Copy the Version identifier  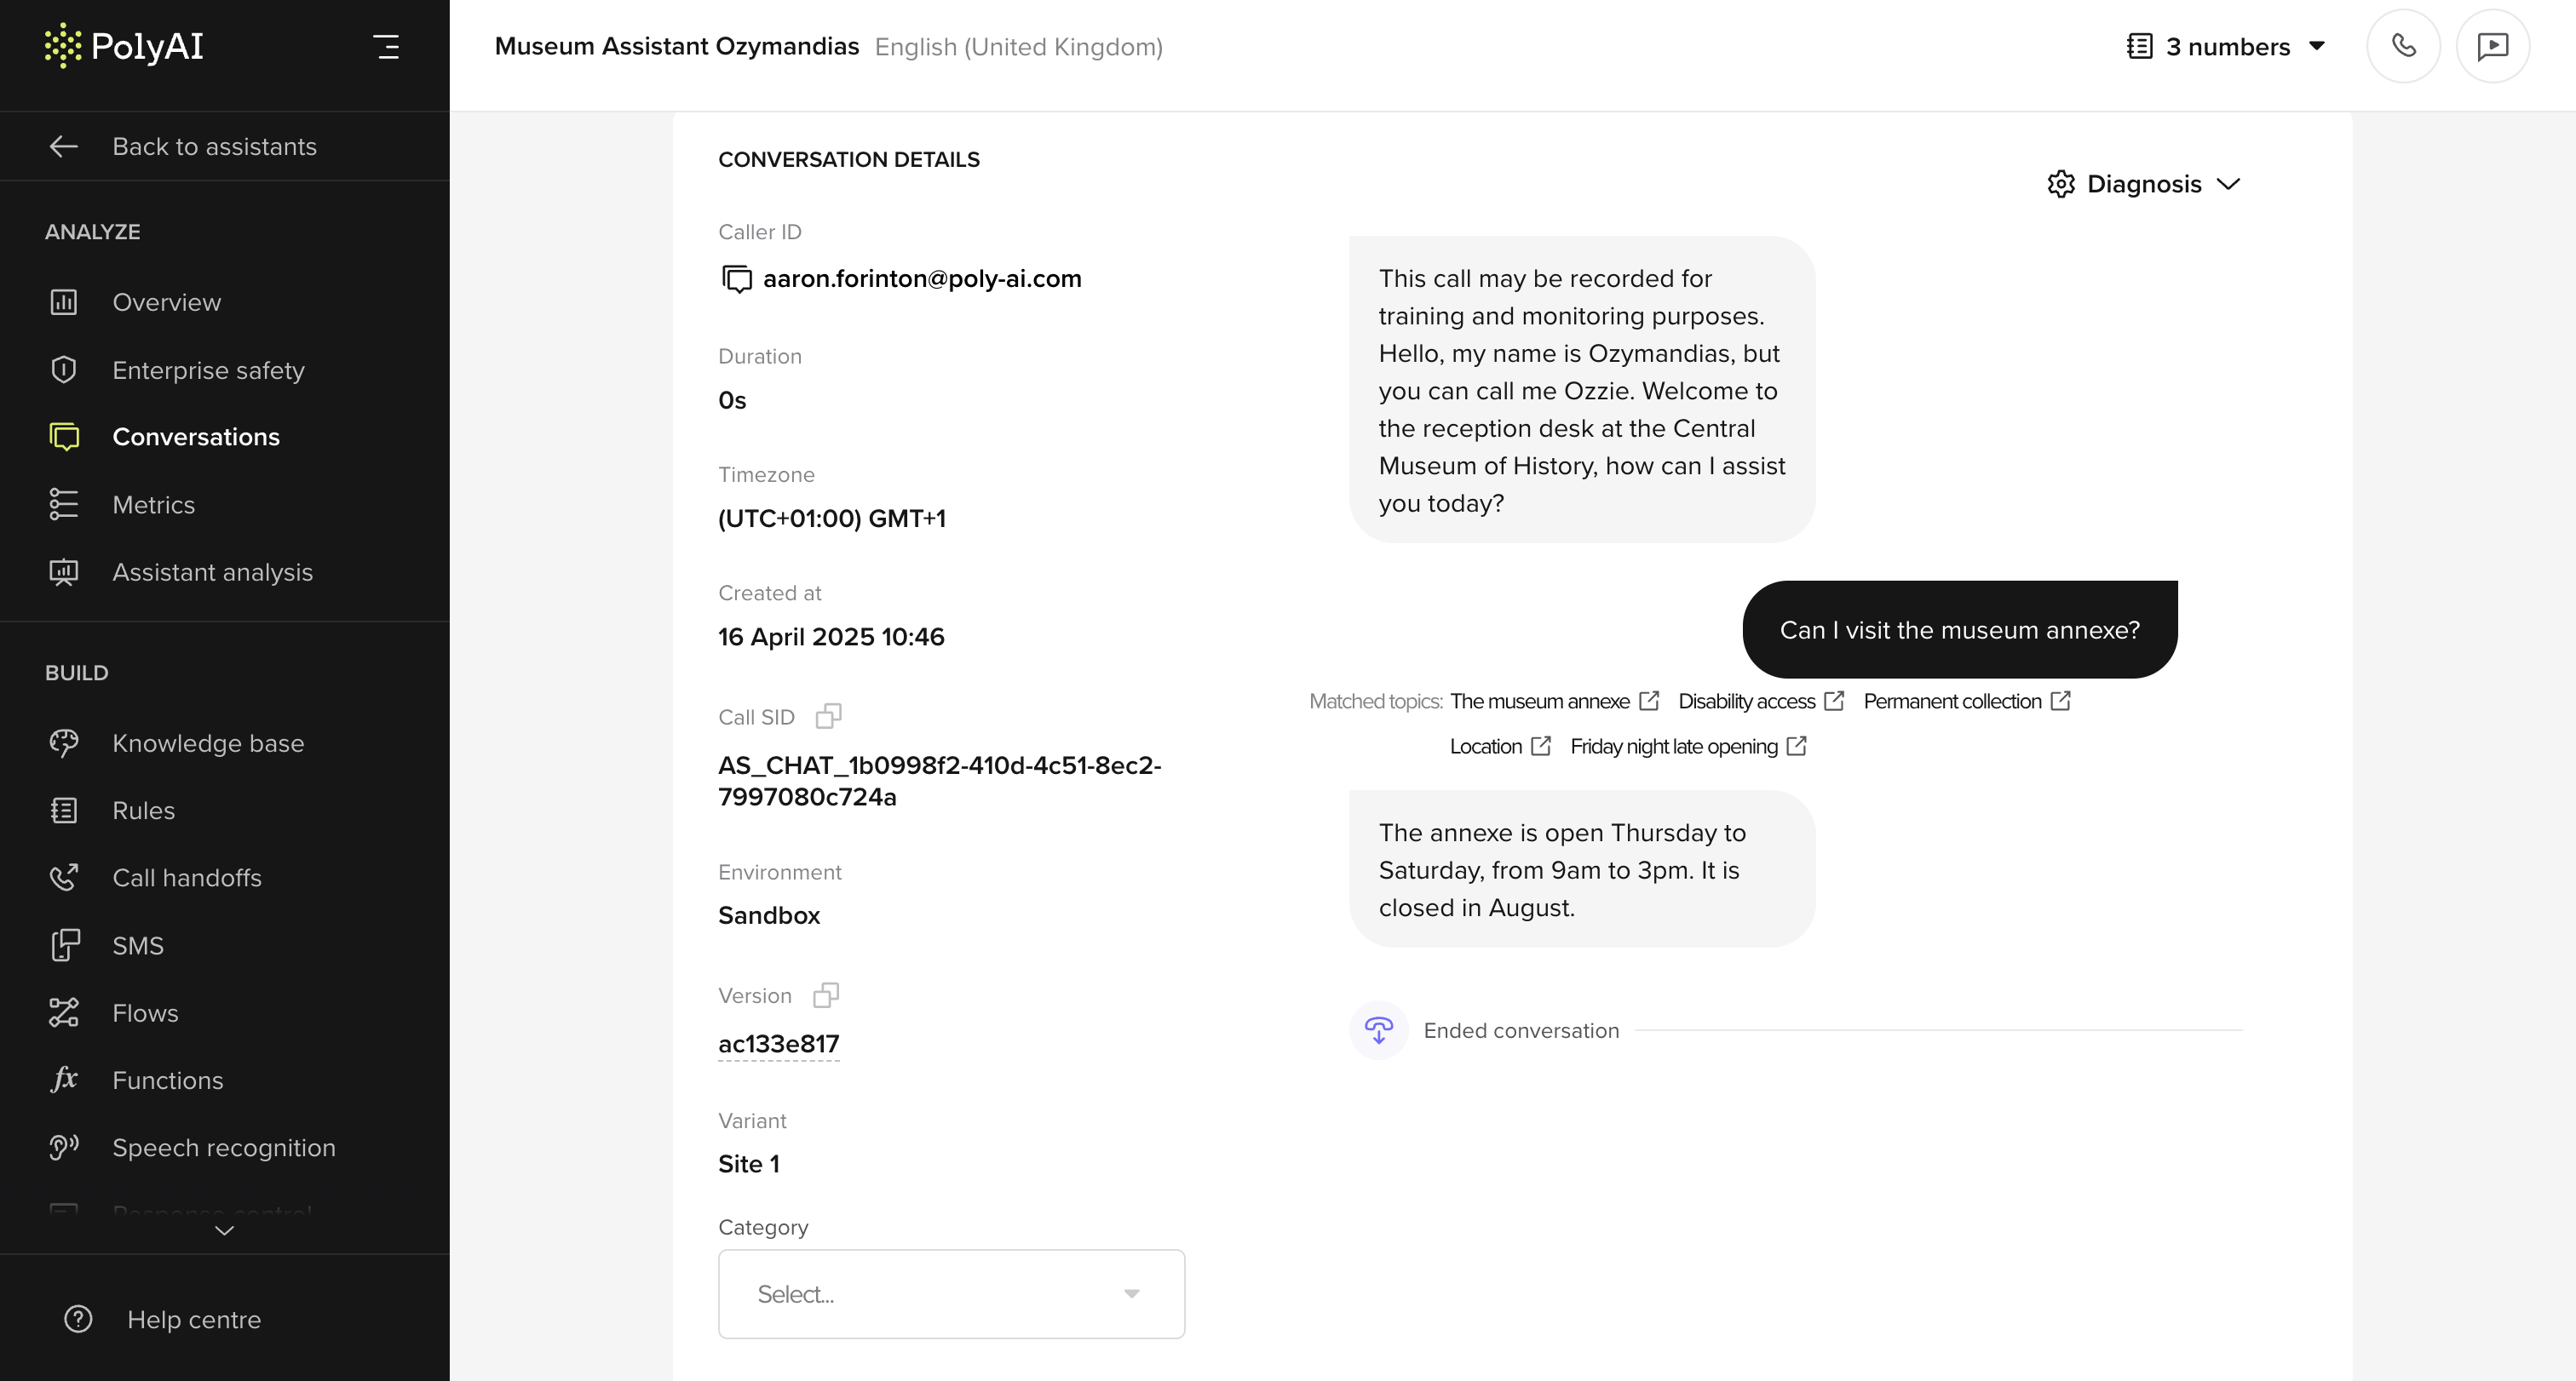pos(826,995)
